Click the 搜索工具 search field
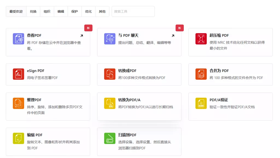The height and width of the screenshot is (158, 280). 133,11
